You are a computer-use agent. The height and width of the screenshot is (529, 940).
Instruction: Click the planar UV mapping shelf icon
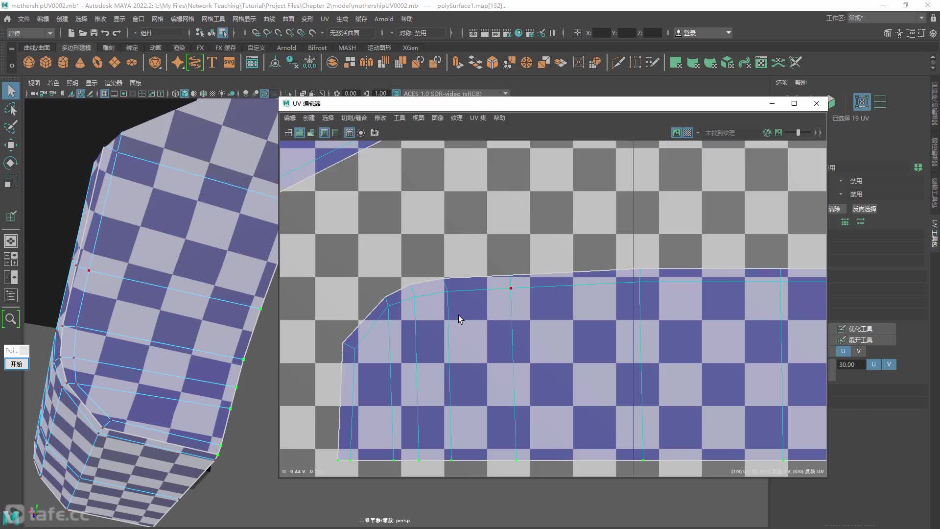click(676, 63)
